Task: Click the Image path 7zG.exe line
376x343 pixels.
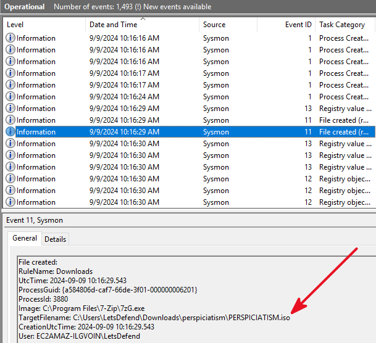Action: pyautogui.click(x=81, y=308)
